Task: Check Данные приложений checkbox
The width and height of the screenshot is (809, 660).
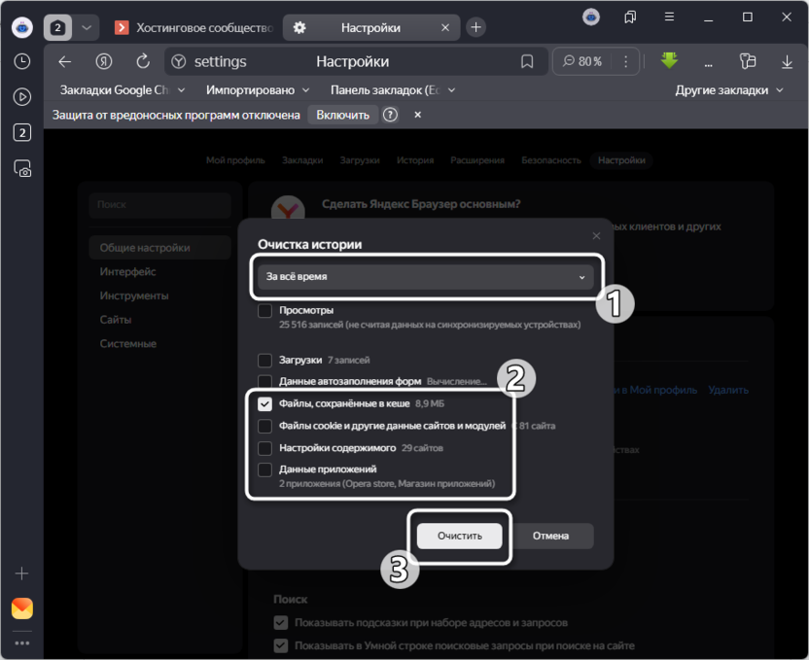Action: 264,469
